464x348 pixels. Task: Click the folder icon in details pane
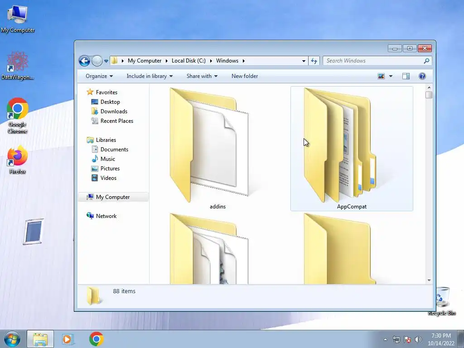pyautogui.click(x=94, y=295)
